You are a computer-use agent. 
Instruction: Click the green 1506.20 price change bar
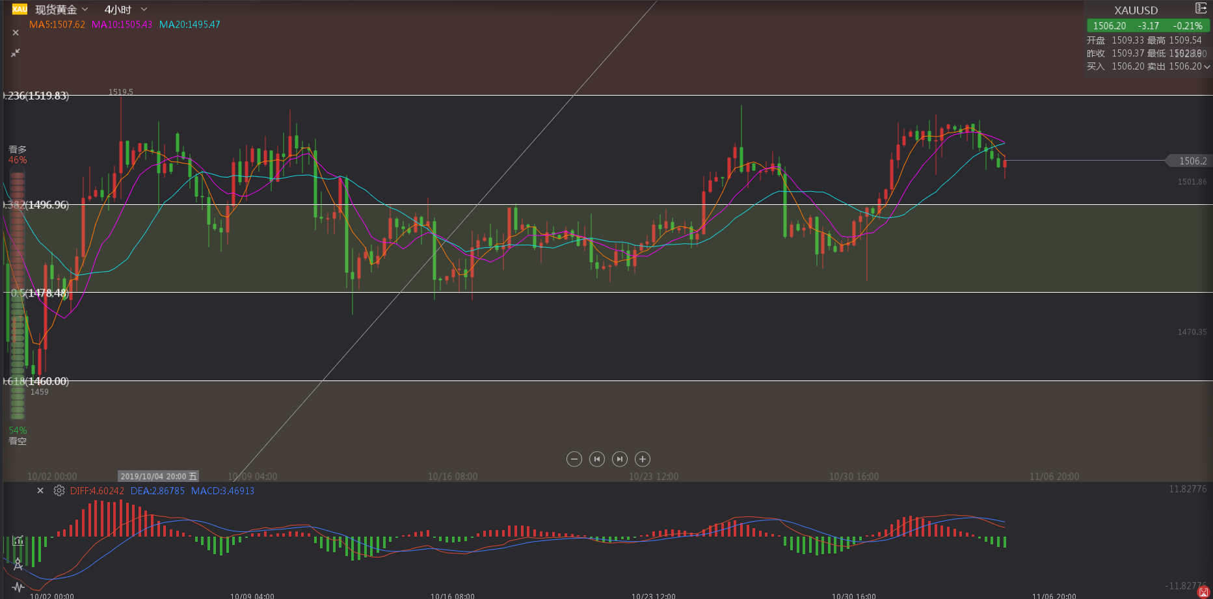pos(1148,26)
